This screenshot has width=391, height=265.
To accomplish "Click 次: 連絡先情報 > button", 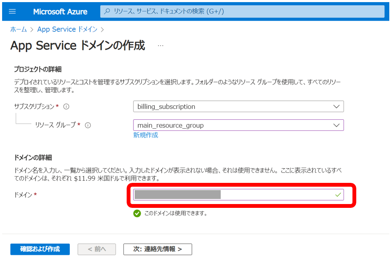I will click(158, 249).
